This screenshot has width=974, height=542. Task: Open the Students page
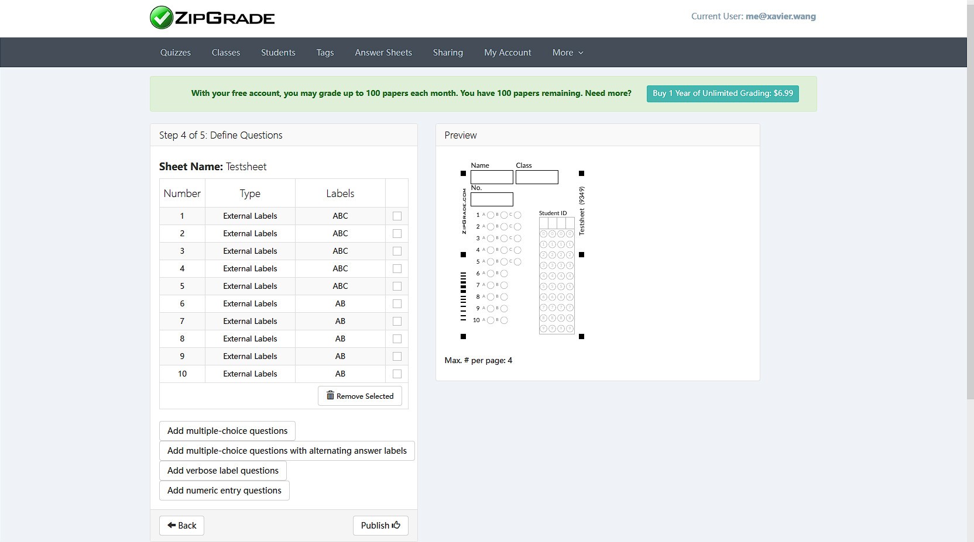(x=278, y=53)
